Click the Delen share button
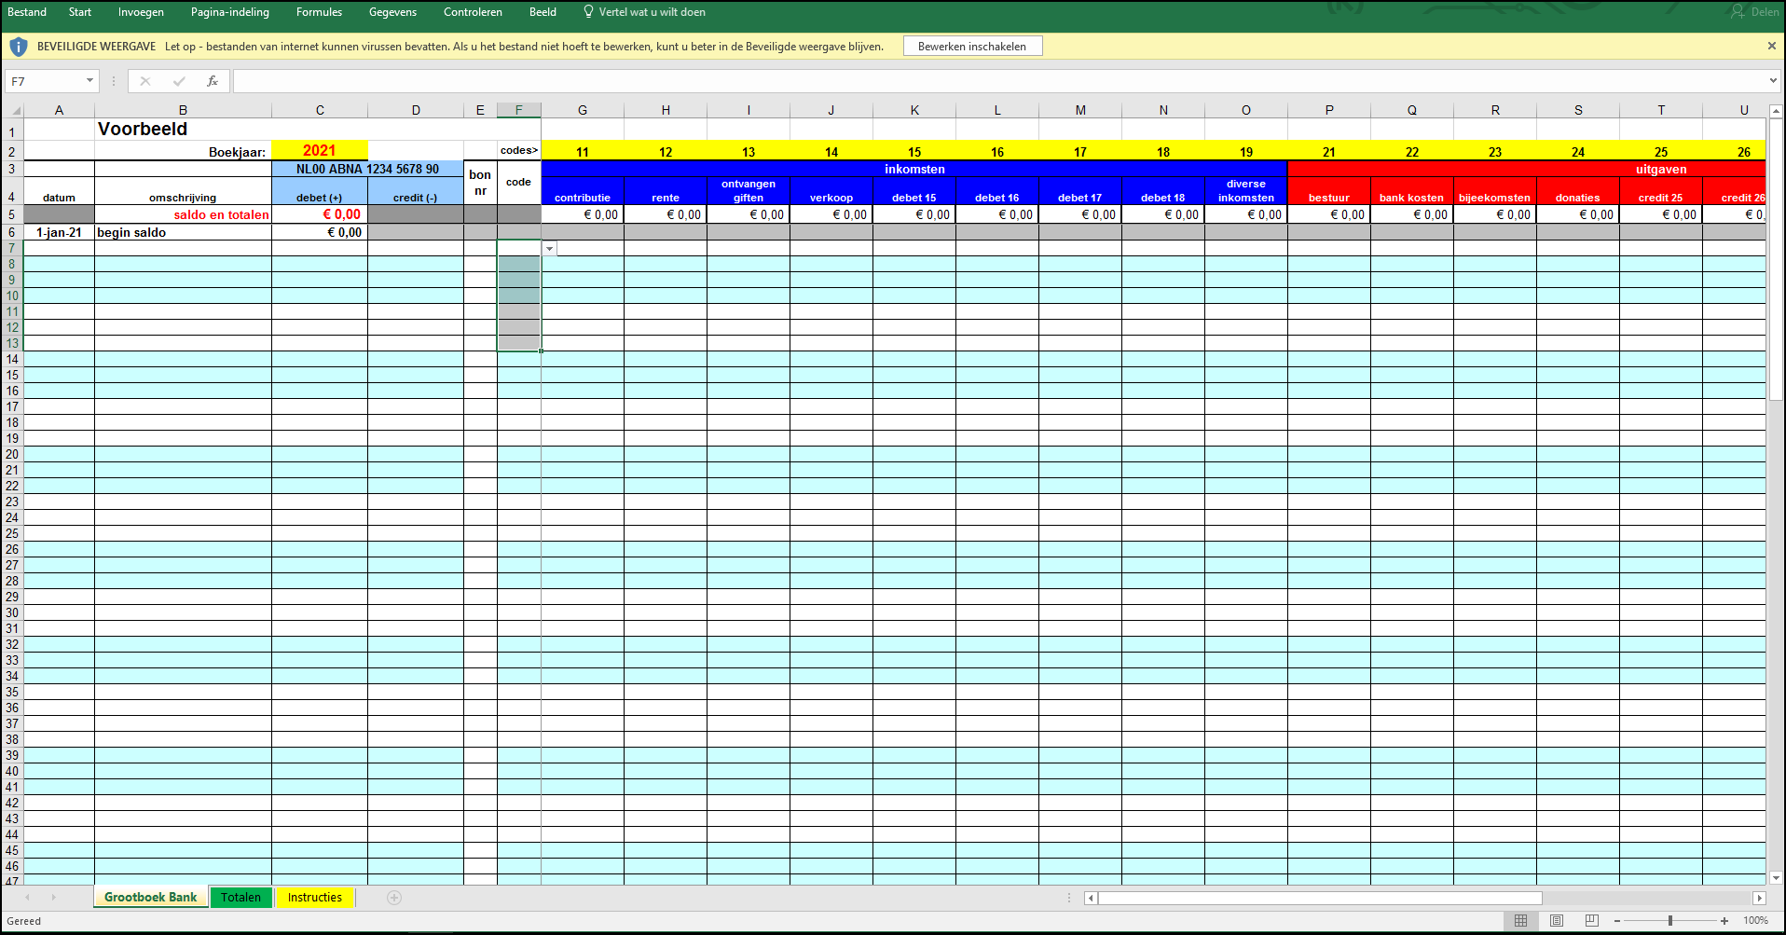This screenshot has width=1786, height=935. [1755, 12]
